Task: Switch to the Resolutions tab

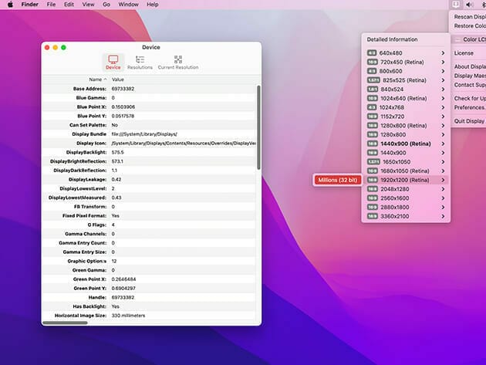Action: point(140,62)
